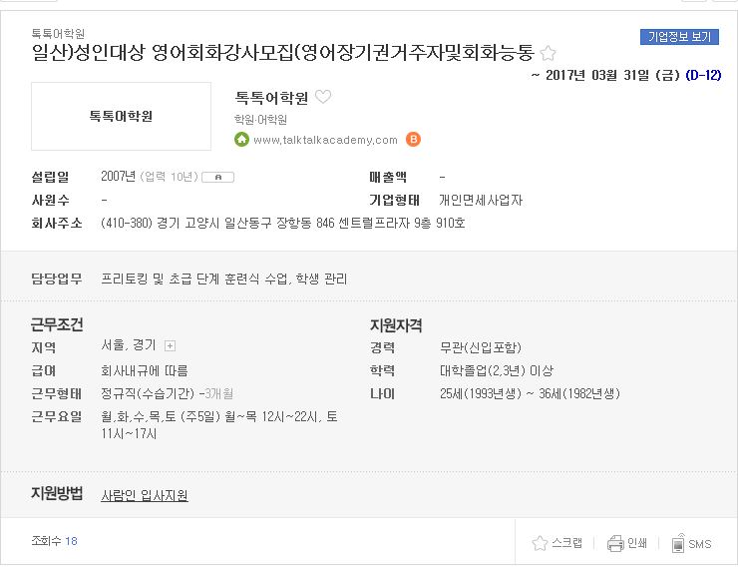The height and width of the screenshot is (567, 738).
Task: Expand the 서울, 경기 region plus icon
Action: (170, 346)
